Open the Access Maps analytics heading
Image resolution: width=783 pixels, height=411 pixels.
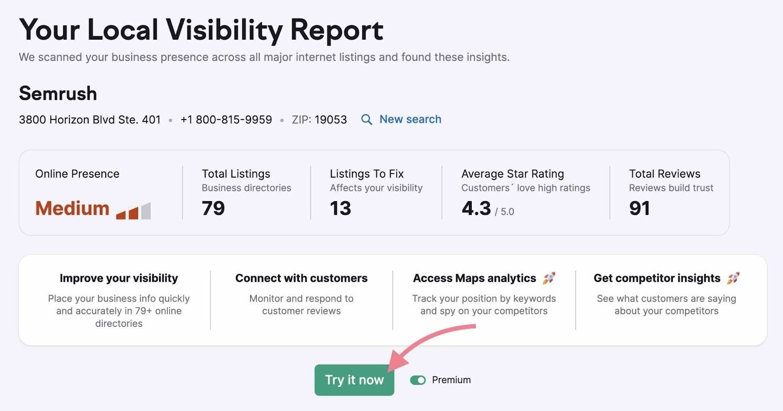[x=474, y=278]
